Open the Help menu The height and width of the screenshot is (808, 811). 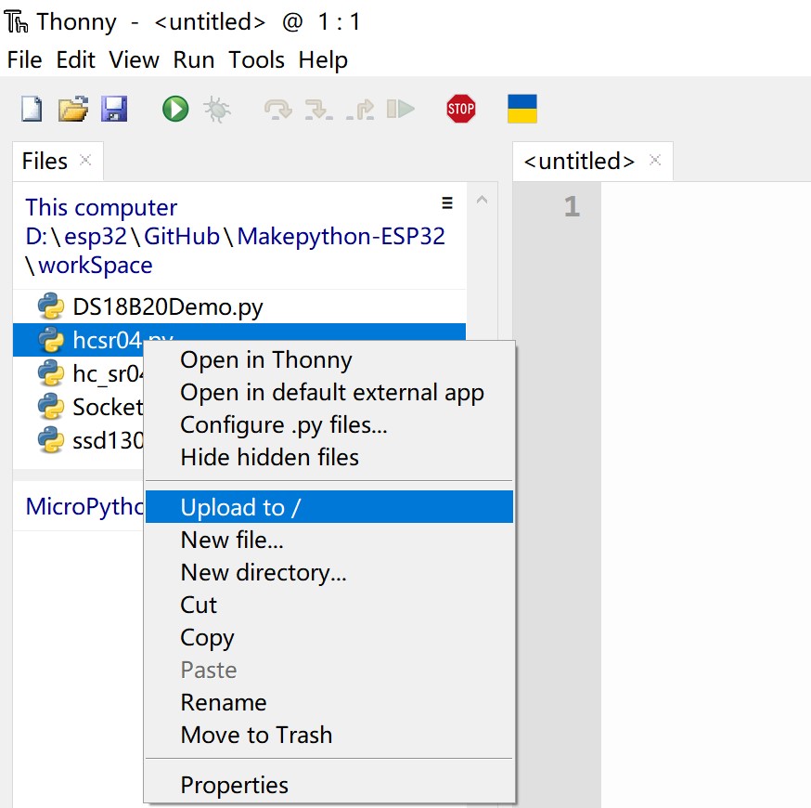(x=323, y=60)
